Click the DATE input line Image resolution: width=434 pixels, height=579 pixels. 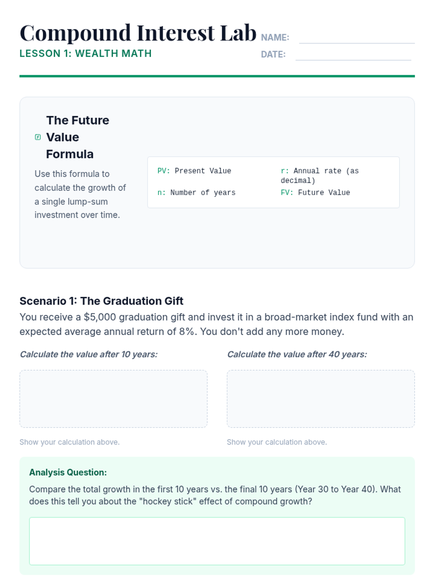pos(353,55)
